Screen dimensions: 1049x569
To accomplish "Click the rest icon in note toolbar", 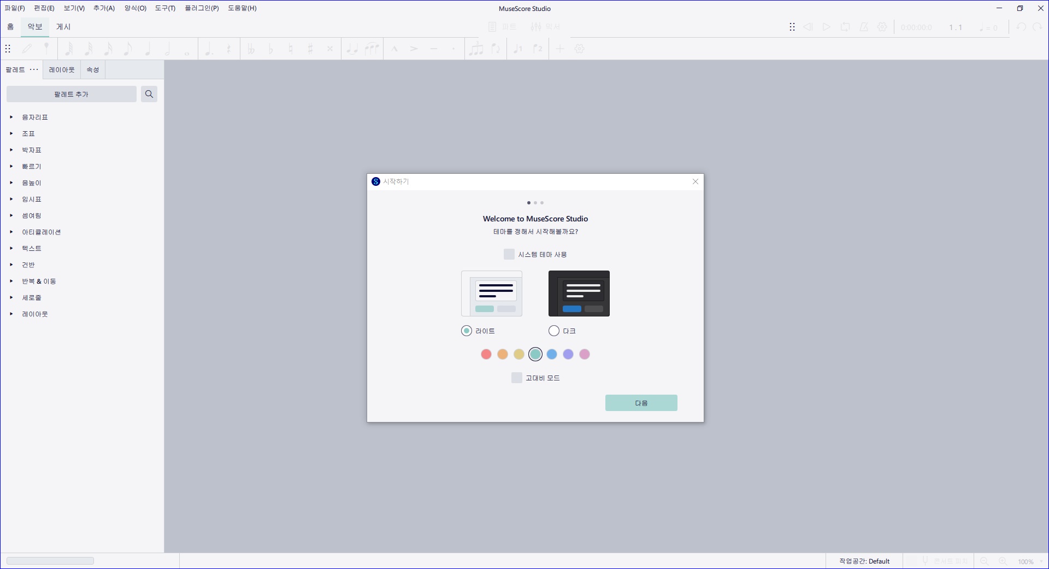I will coord(228,49).
